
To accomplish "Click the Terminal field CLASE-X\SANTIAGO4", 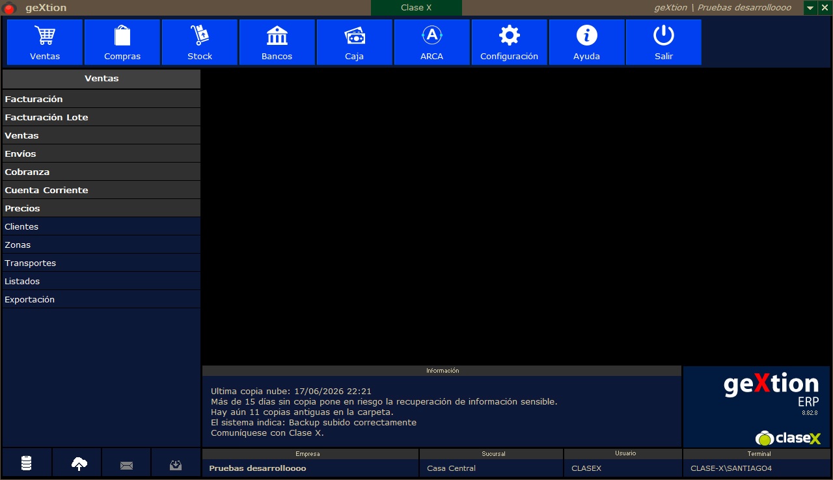I will pyautogui.click(x=757, y=468).
